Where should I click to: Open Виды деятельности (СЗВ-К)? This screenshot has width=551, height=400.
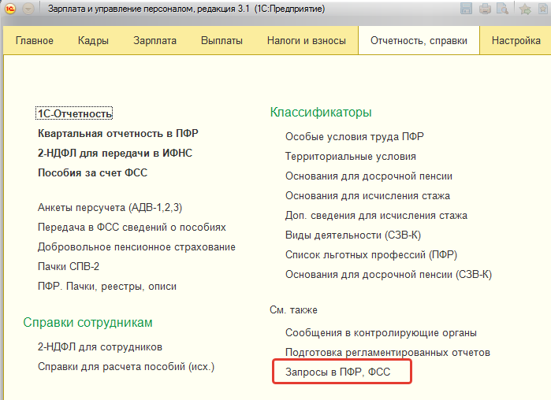[353, 235]
